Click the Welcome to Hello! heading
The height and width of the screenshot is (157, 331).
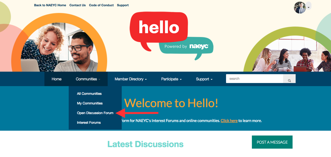171,103
